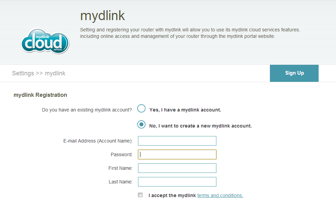The height and width of the screenshot is (208, 336).
Task: Click the description paragraph under the title
Action: [x=190, y=33]
